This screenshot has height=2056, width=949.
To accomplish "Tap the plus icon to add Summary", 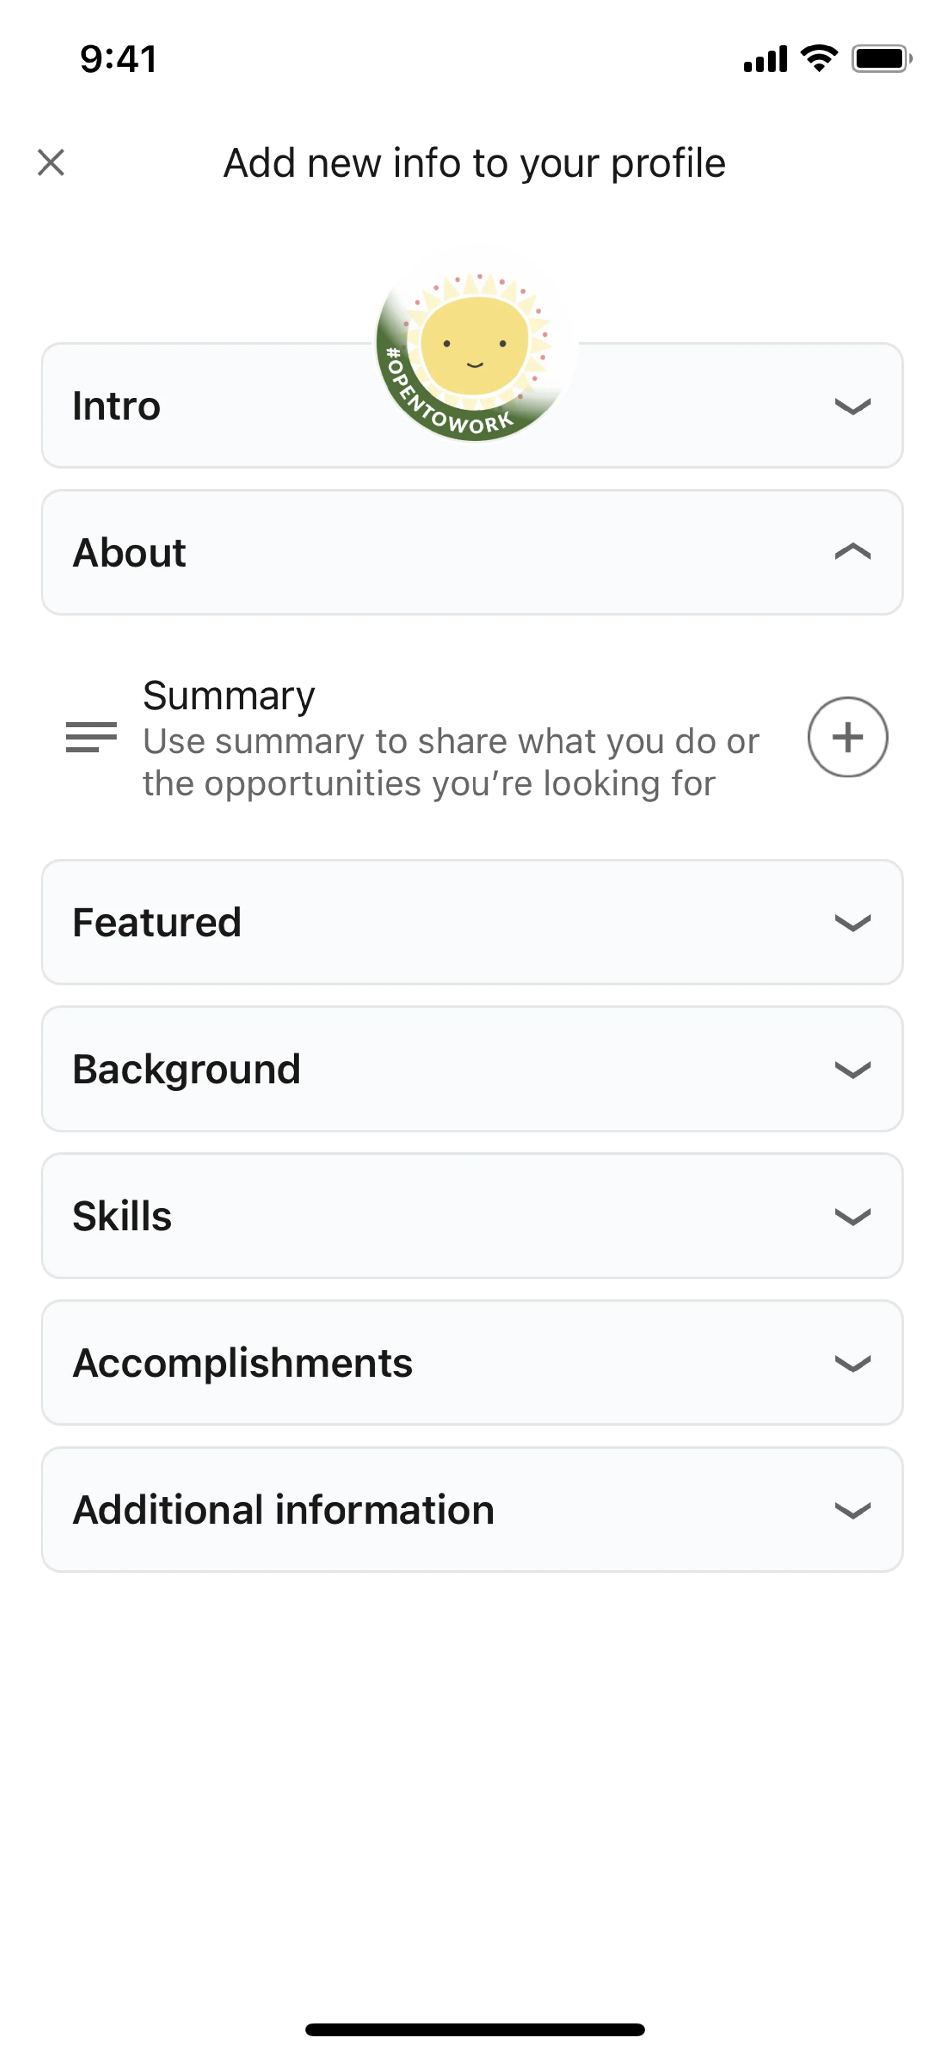I will (x=847, y=736).
